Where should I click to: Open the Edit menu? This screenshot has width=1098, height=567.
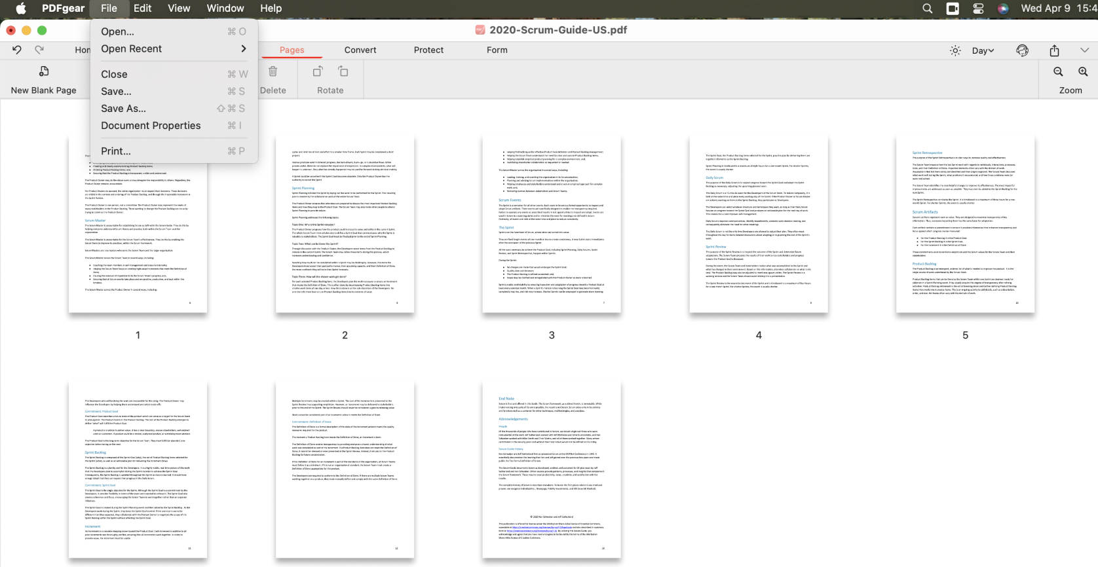click(x=142, y=9)
